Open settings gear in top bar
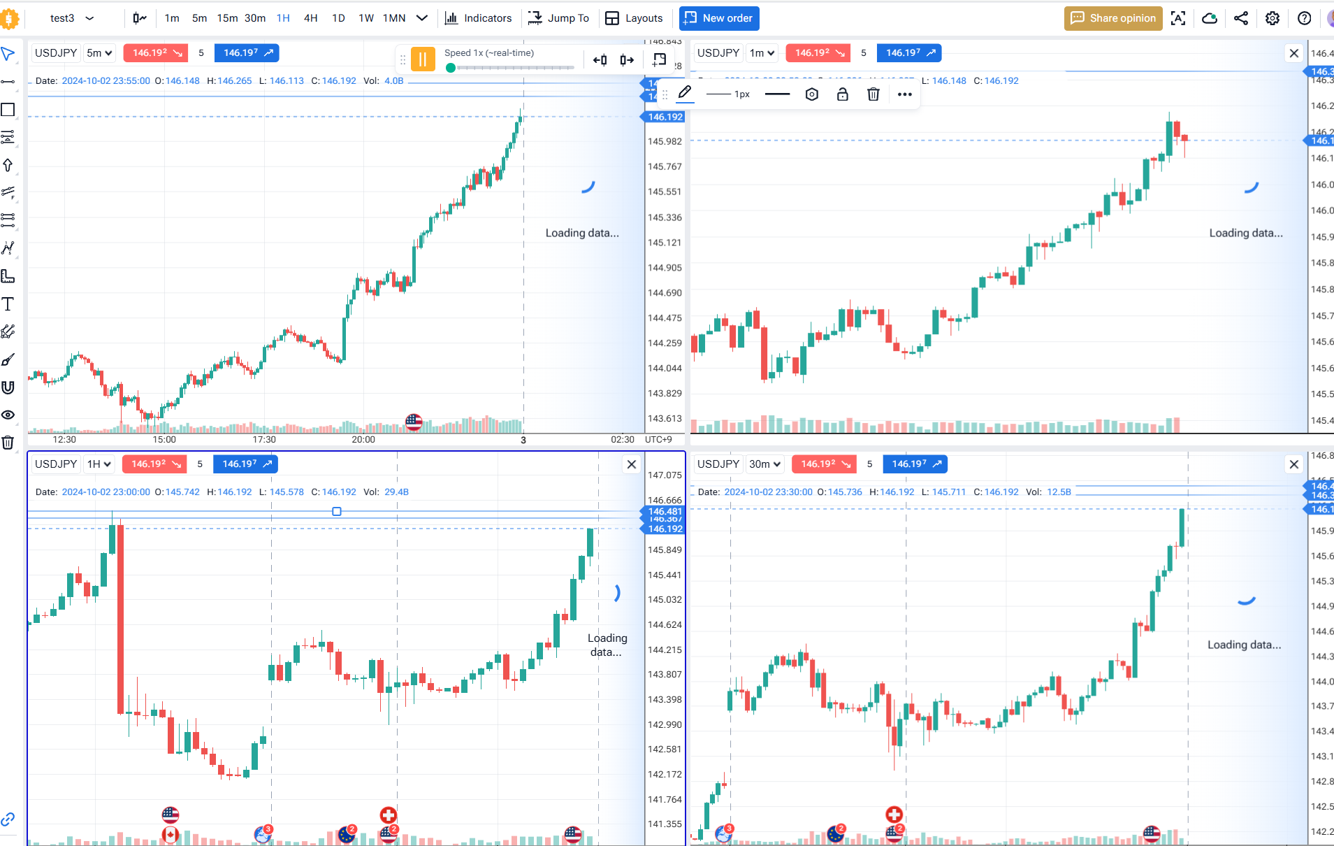 (1273, 18)
